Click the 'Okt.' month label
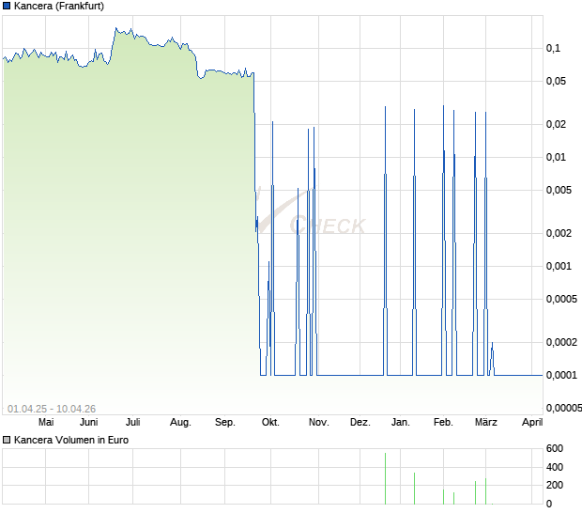The image size is (582, 513). [270, 423]
